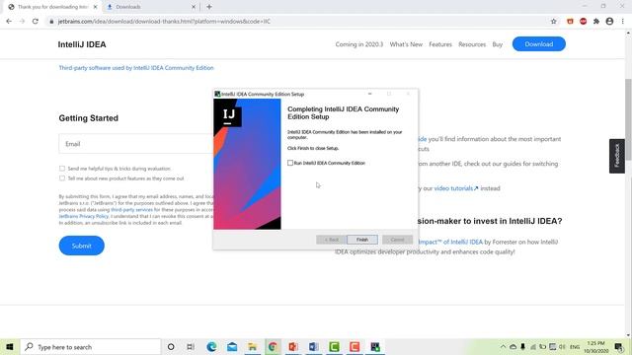Reload the current page
Screen dimensions: 632x355
(x=36, y=22)
